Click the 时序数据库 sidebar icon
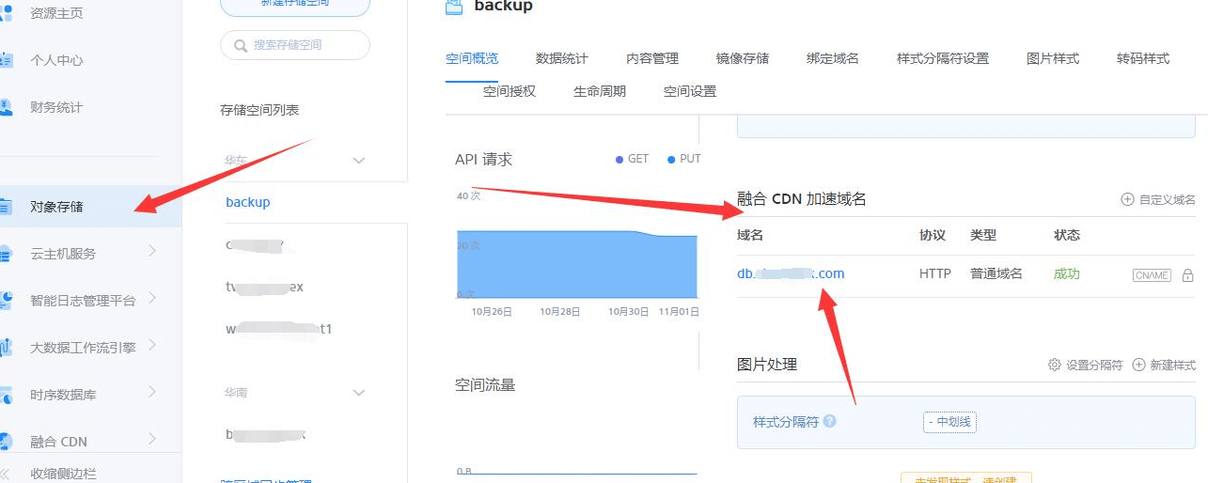1208x483 pixels. point(6,394)
